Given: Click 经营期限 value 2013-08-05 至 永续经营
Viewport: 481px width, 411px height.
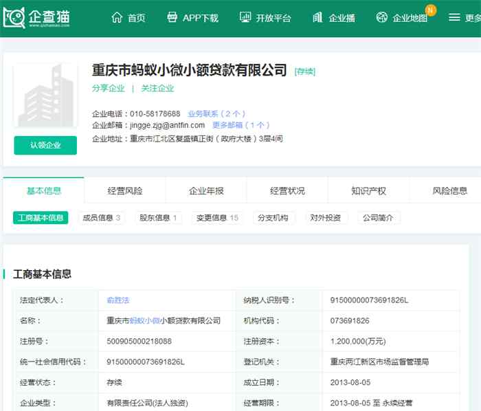Looking at the screenshot, I should tap(371, 403).
